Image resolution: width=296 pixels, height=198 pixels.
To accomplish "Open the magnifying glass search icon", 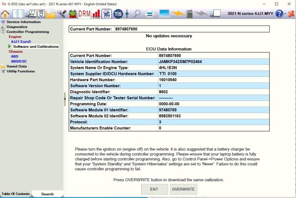I will pos(138,14).
